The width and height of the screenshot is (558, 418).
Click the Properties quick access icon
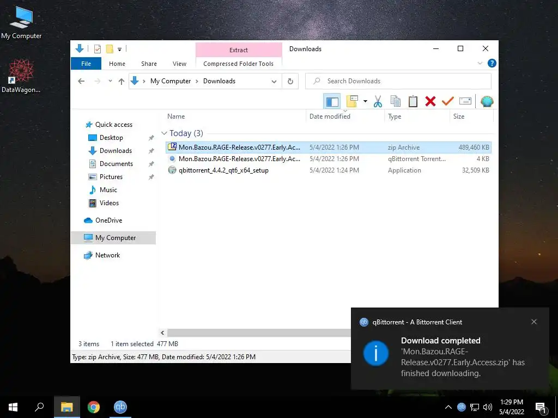click(97, 48)
